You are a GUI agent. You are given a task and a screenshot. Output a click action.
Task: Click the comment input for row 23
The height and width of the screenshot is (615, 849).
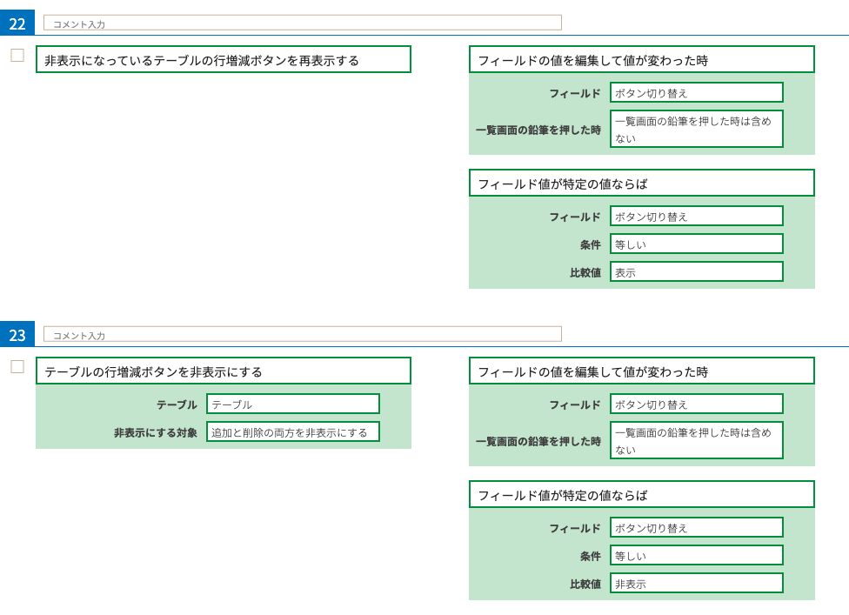(x=302, y=334)
